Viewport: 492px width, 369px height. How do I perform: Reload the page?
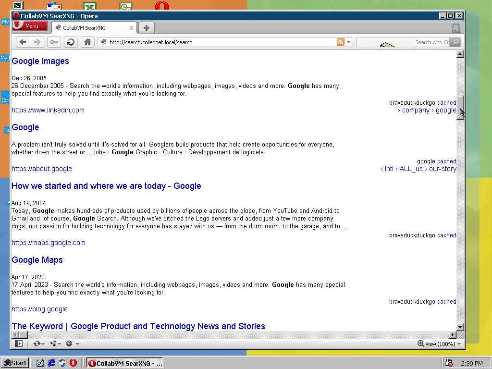pyautogui.click(x=71, y=42)
